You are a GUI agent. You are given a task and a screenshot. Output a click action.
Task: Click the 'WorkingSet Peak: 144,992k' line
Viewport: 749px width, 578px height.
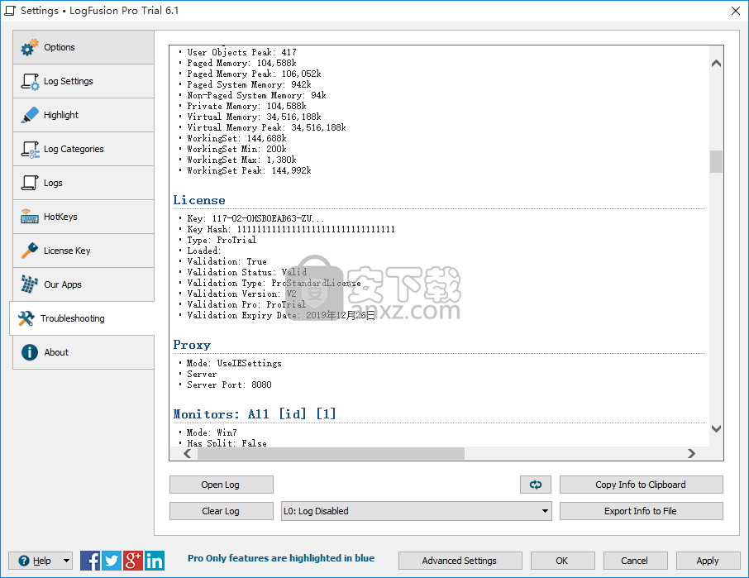click(x=249, y=170)
